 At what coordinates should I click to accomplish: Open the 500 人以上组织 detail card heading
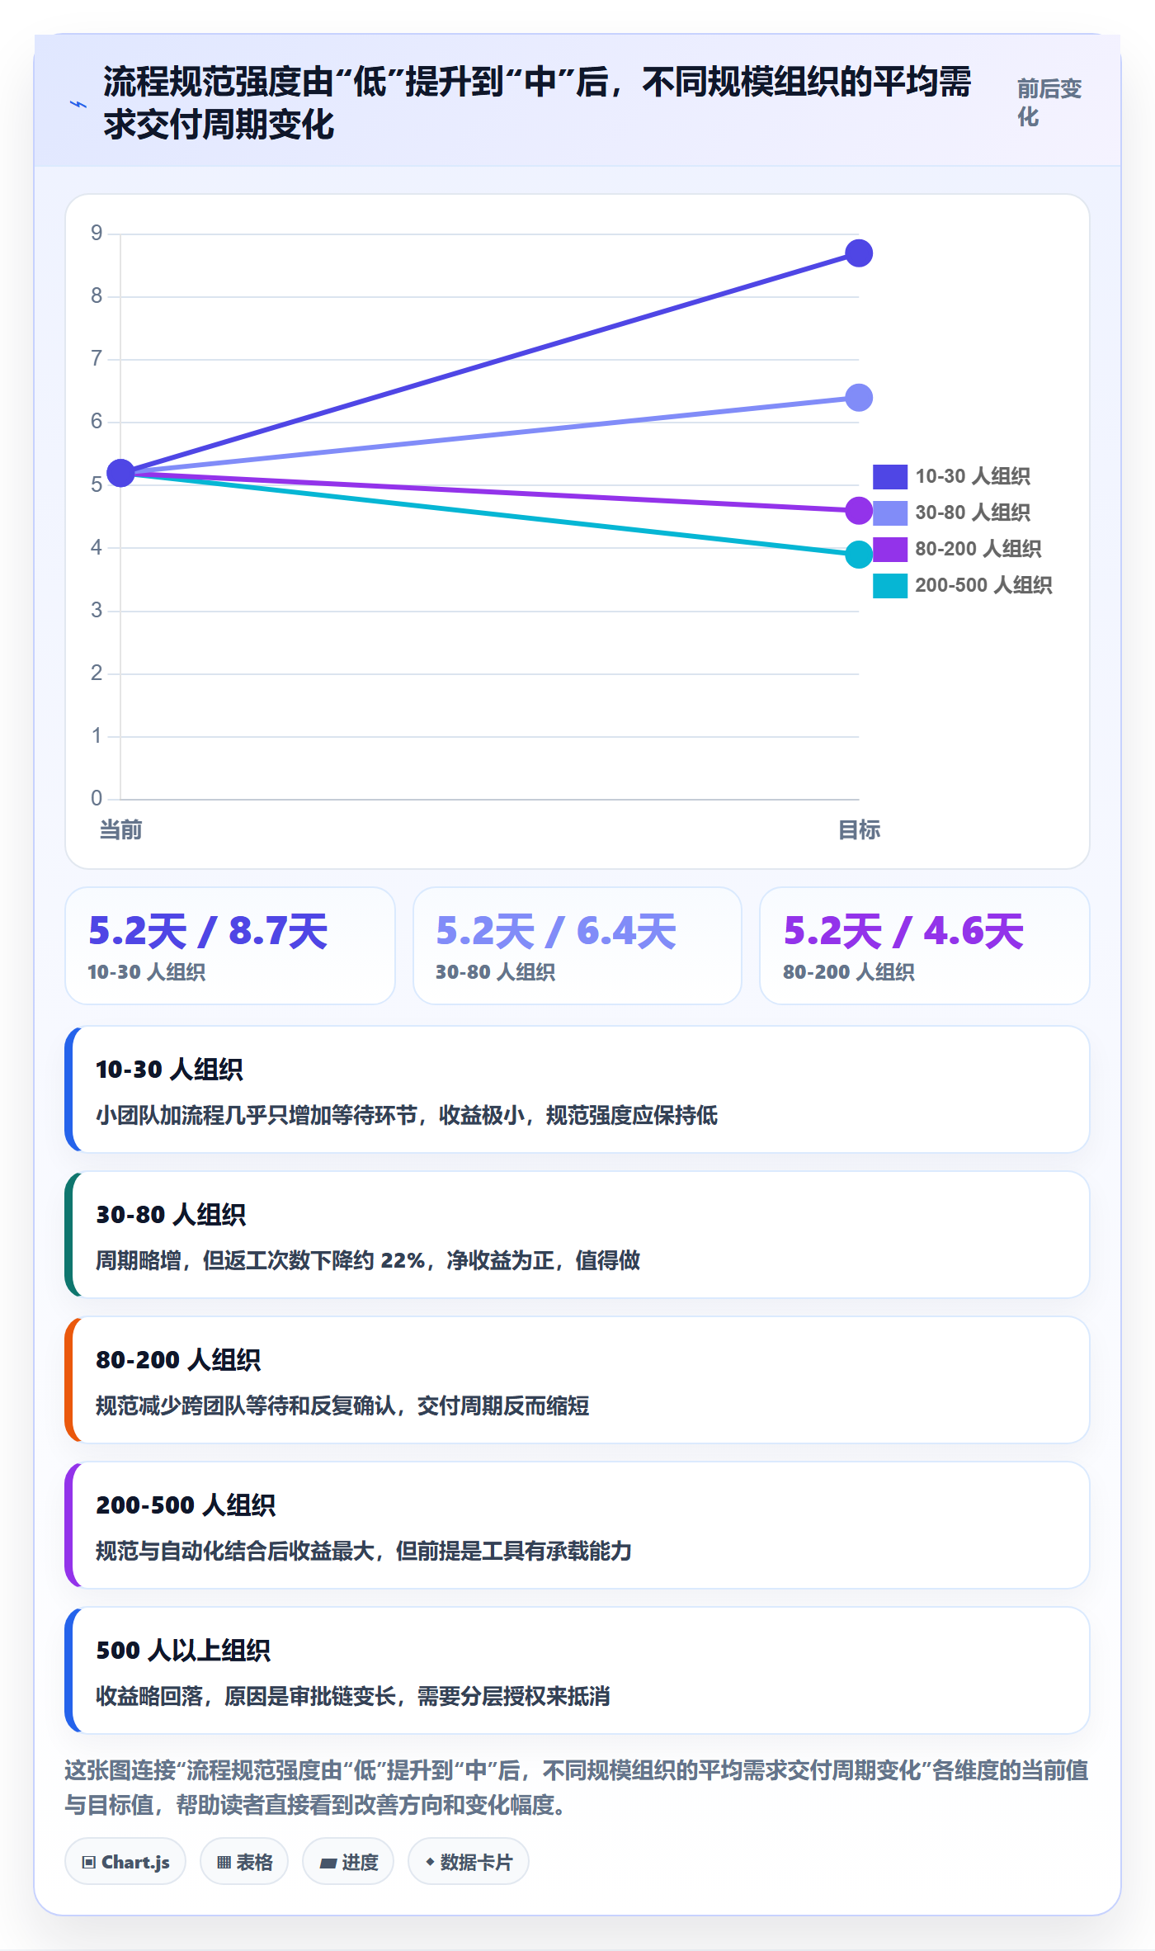pyautogui.click(x=183, y=1651)
